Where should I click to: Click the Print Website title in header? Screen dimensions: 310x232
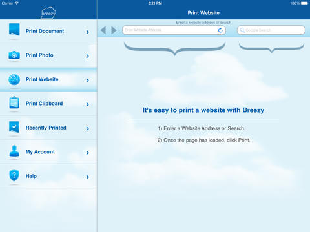pyautogui.click(x=203, y=13)
